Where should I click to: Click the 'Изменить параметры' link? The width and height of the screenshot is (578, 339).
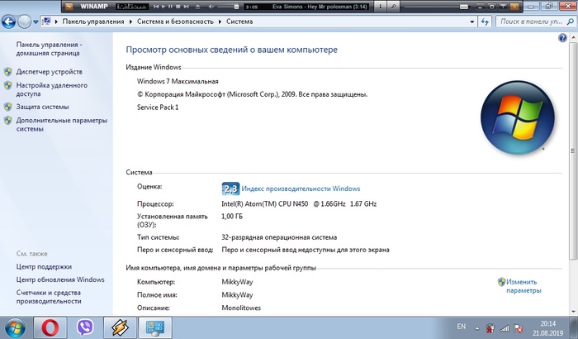(524, 286)
